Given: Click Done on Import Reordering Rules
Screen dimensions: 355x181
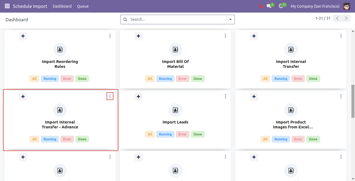Looking at the screenshot, I should [x=82, y=79].
